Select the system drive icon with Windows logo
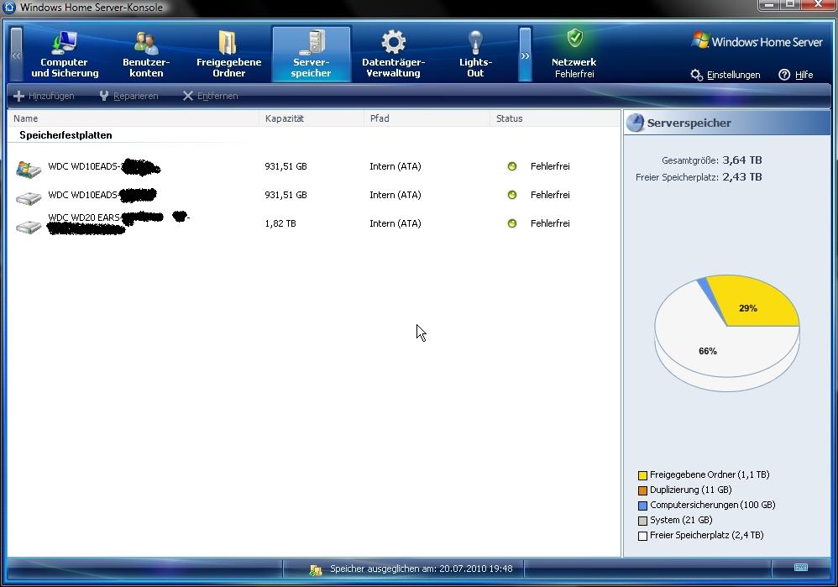The height and width of the screenshot is (587, 838). point(29,169)
